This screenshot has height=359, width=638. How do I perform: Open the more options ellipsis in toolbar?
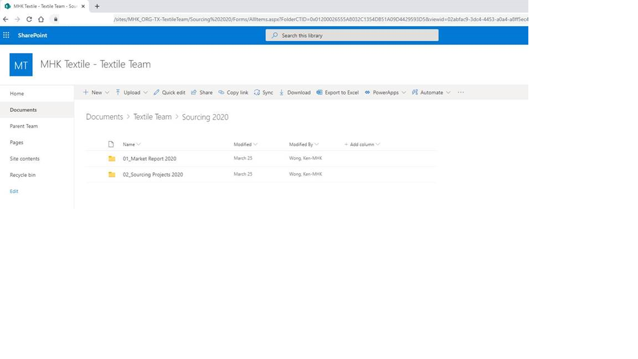(x=460, y=93)
